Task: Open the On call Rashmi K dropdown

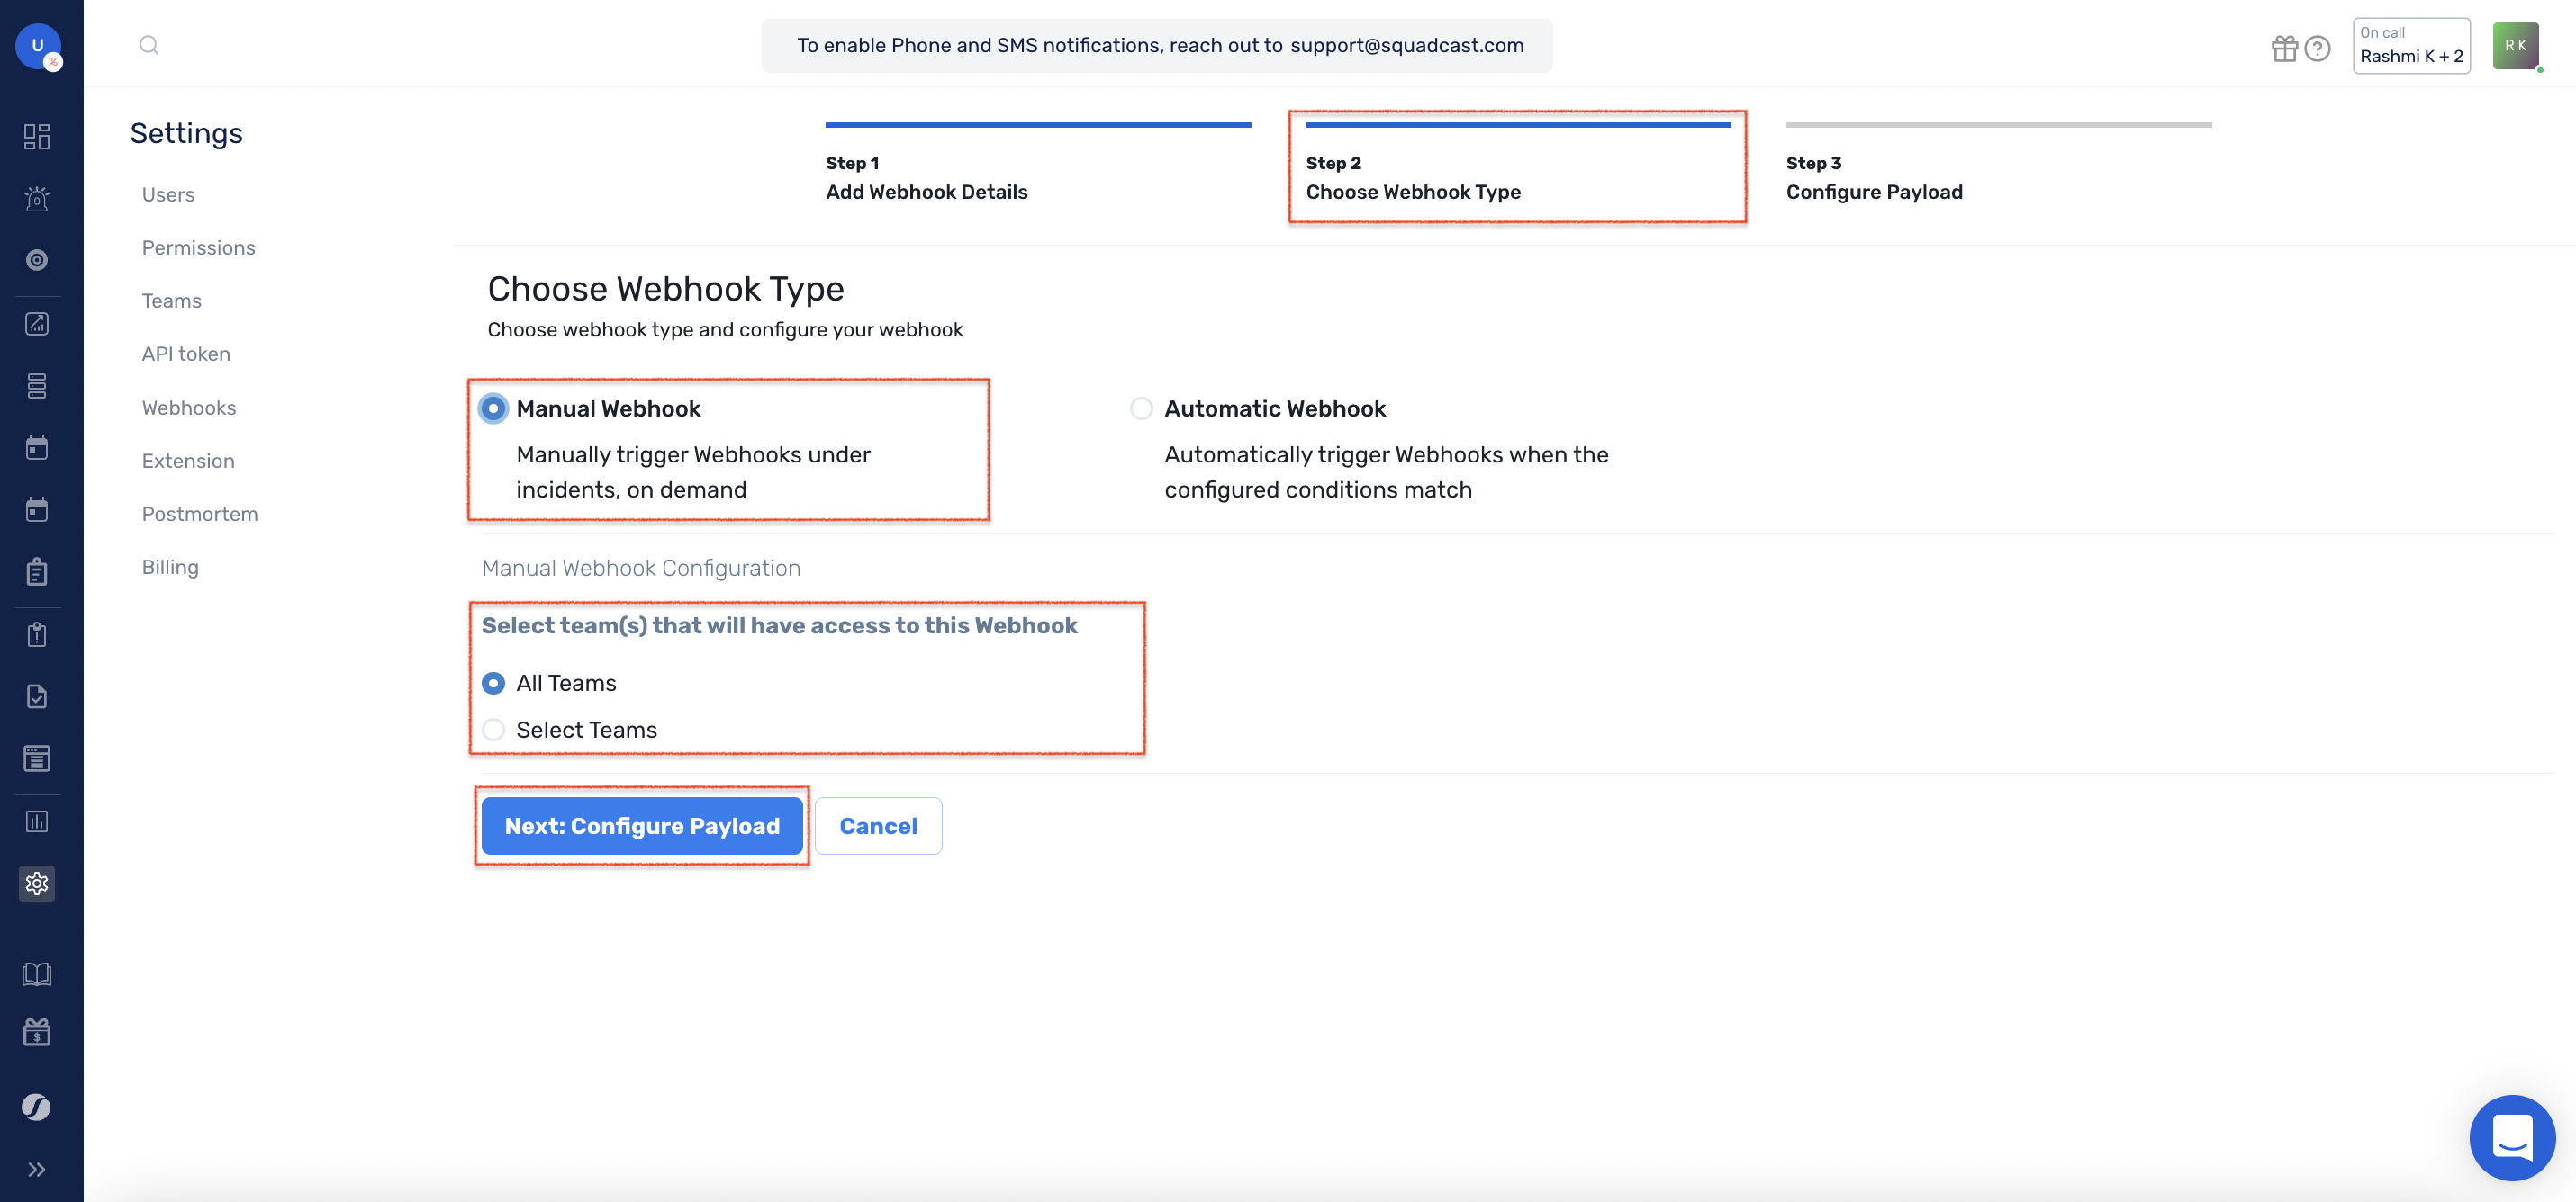Action: tap(2411, 45)
